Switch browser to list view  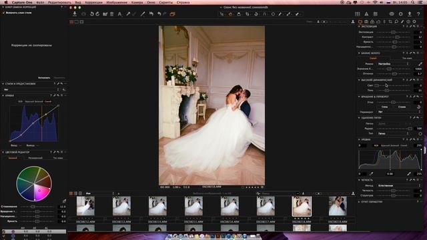[75, 193]
